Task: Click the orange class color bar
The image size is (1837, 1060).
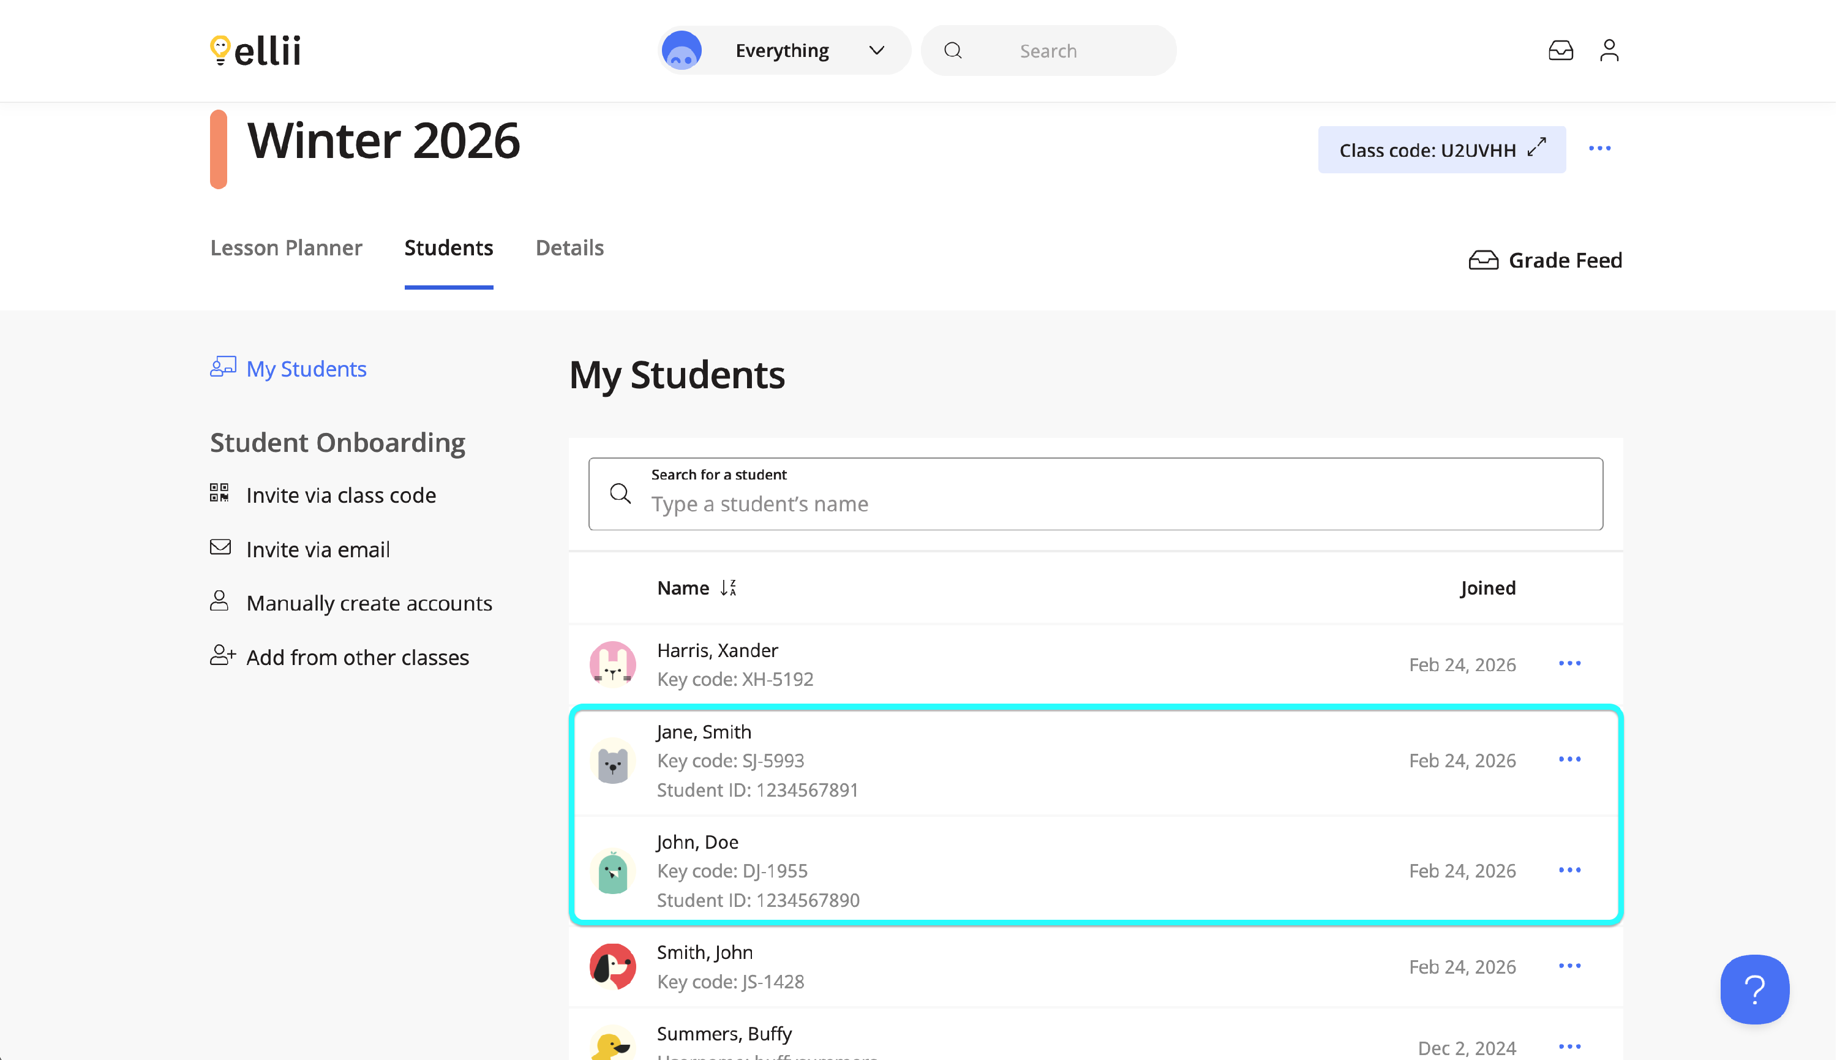Action: coord(219,149)
